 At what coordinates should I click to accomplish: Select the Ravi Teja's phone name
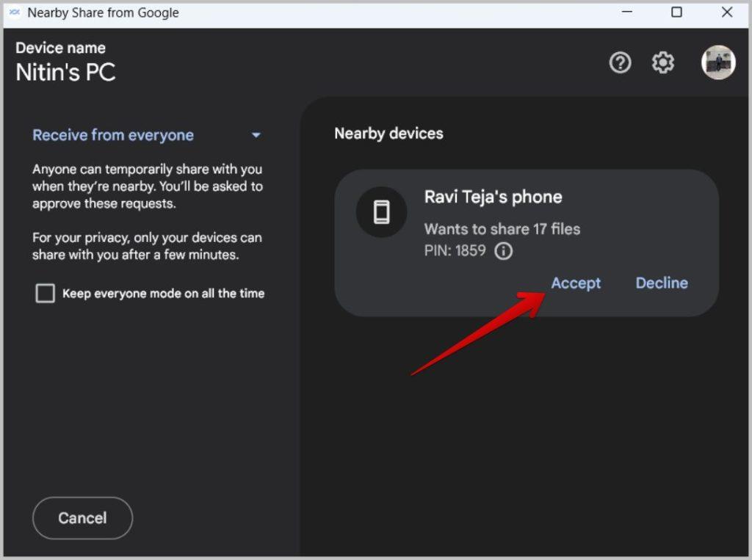493,197
